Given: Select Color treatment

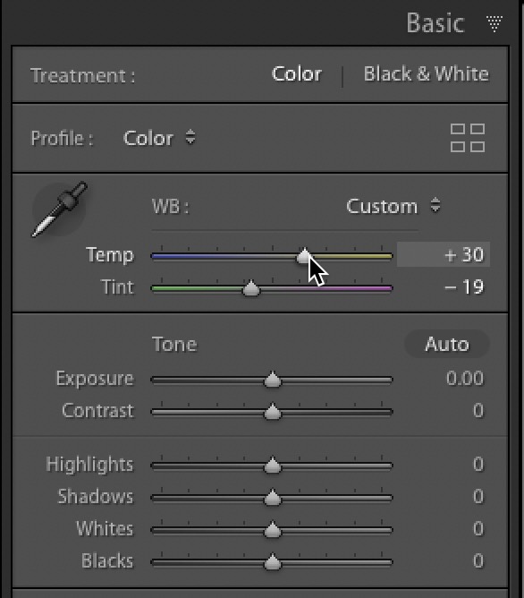Looking at the screenshot, I should click(x=297, y=74).
